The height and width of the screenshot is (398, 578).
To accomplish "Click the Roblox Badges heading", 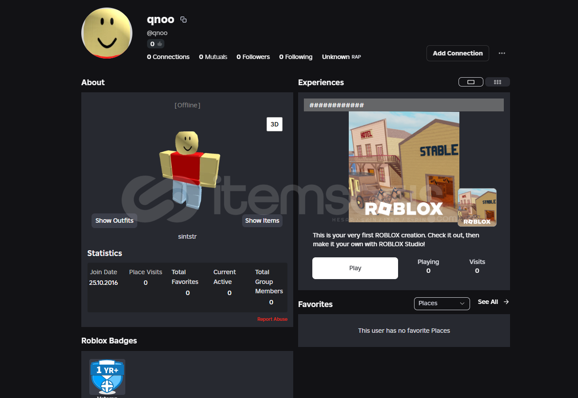I will coord(109,341).
